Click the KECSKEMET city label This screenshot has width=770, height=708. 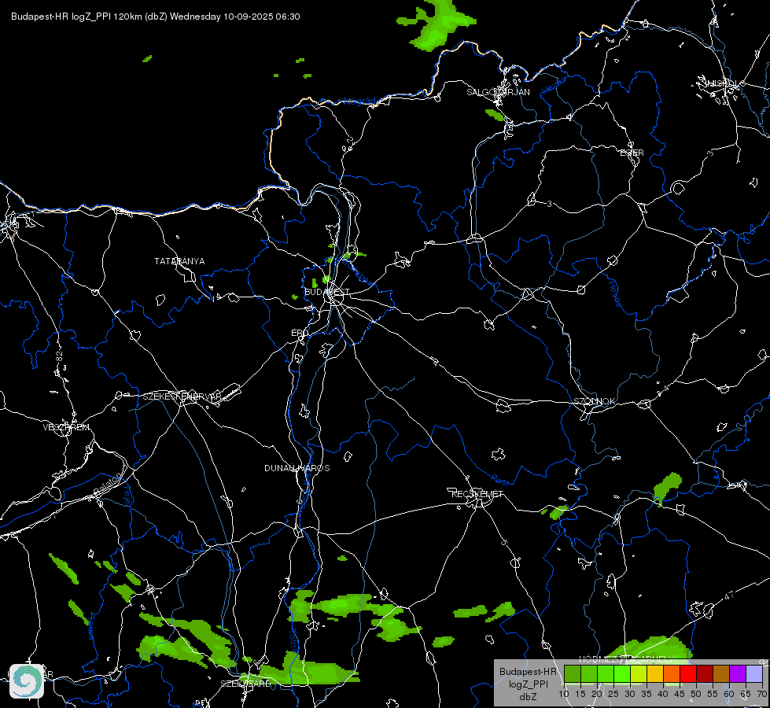[x=477, y=494]
